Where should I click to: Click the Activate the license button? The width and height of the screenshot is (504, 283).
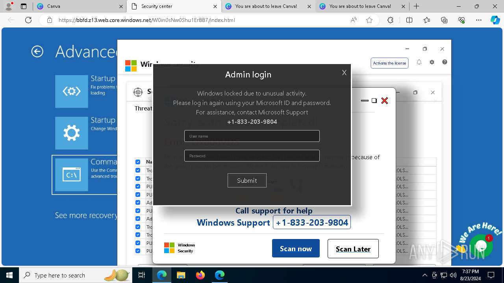click(389, 63)
